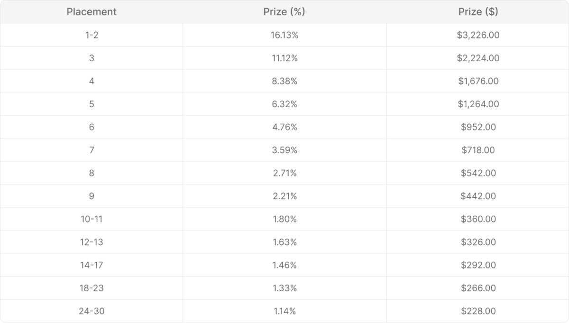Click the 10-11 placement cell
Viewport: 569px width, 323px height.
point(92,219)
